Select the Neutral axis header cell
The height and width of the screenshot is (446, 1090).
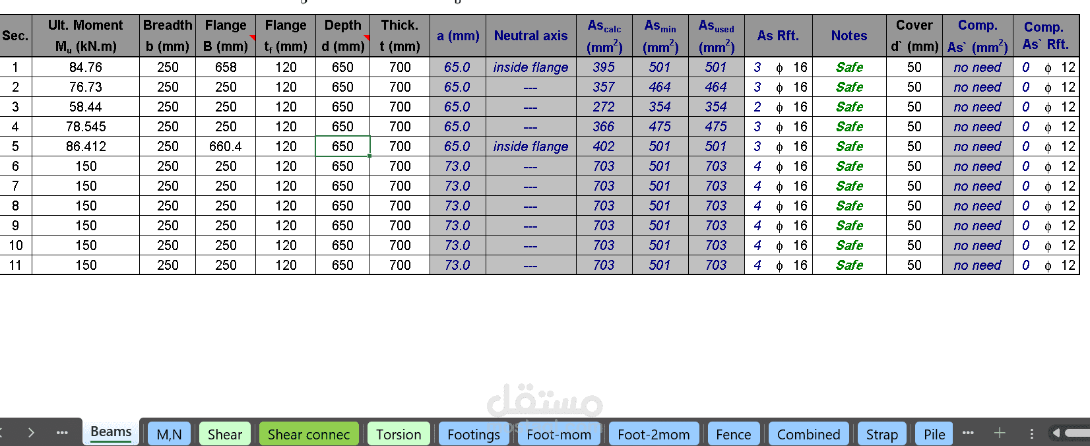tap(531, 36)
